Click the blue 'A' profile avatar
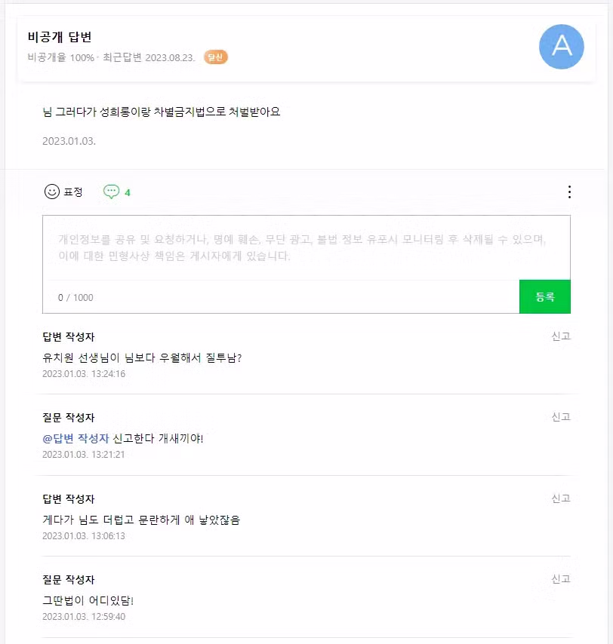613x644 pixels. tap(561, 47)
